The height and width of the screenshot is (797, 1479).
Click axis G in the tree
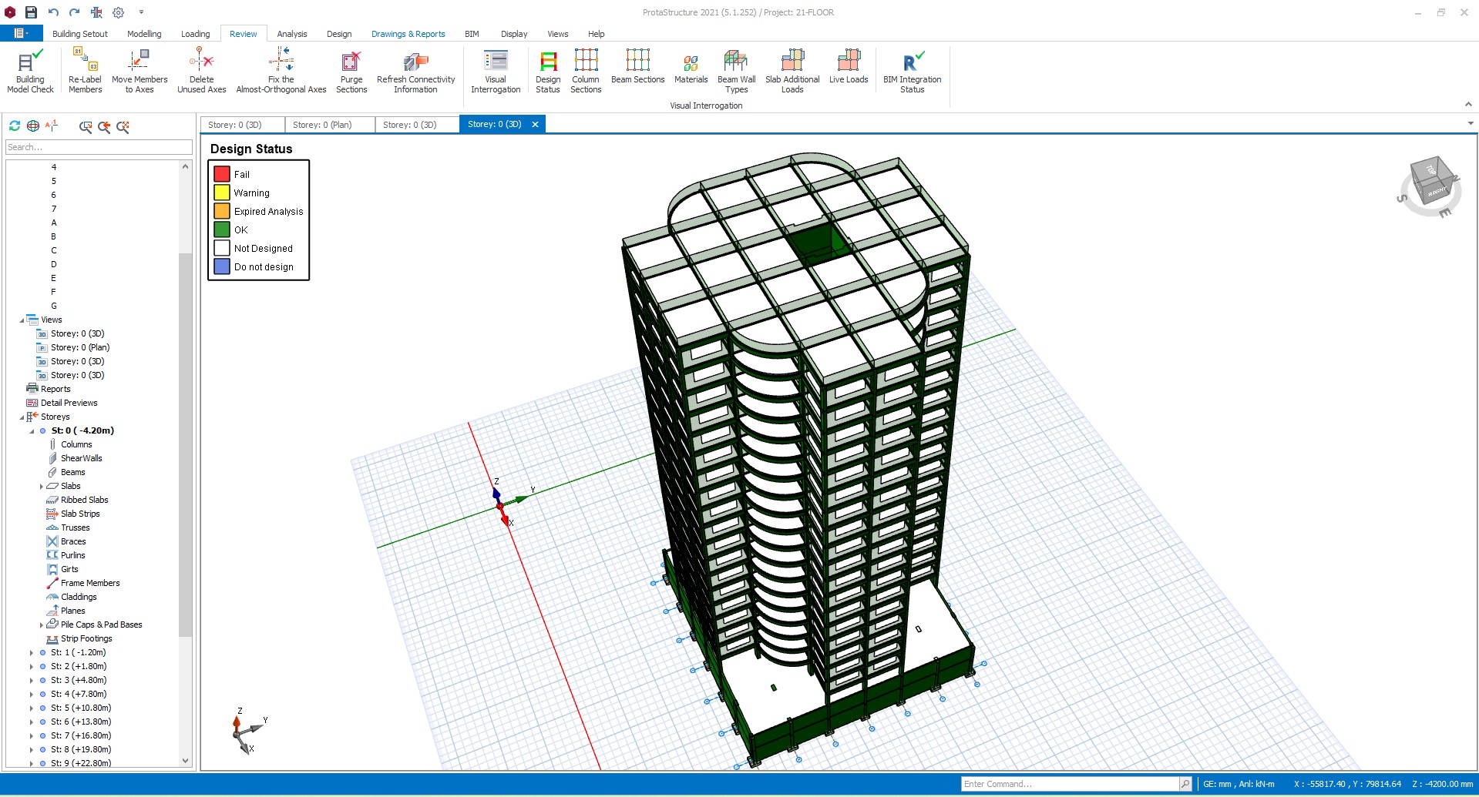pos(54,306)
